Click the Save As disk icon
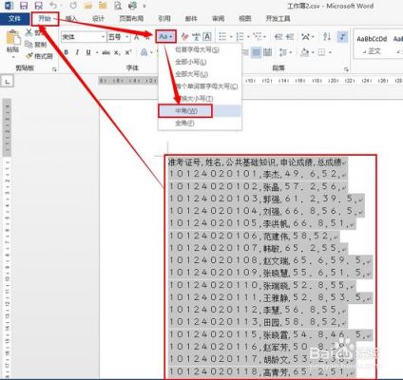The height and width of the screenshot is (380, 403). pos(39,6)
